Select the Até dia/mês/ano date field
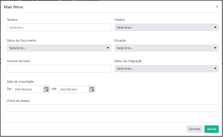Screen dimensions: 223x137 [73, 89]
